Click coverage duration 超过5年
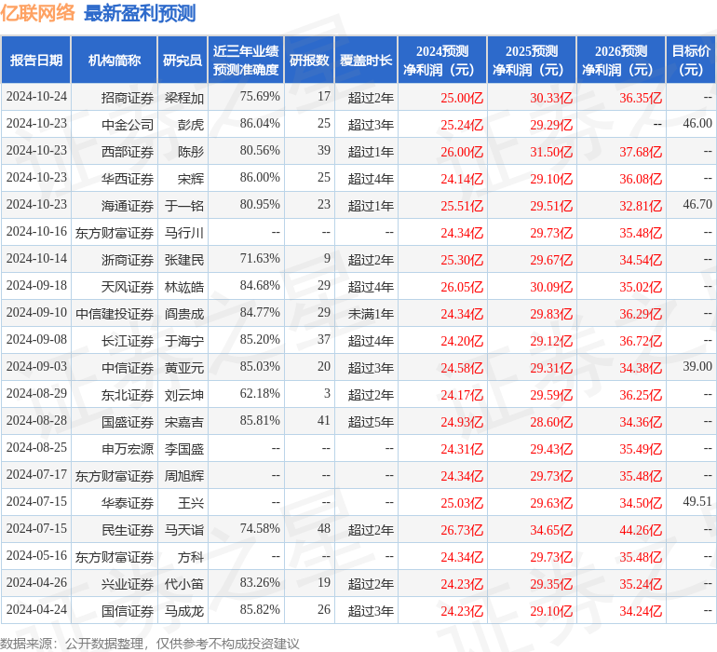Image resolution: width=717 pixels, height=652 pixels. (371, 422)
